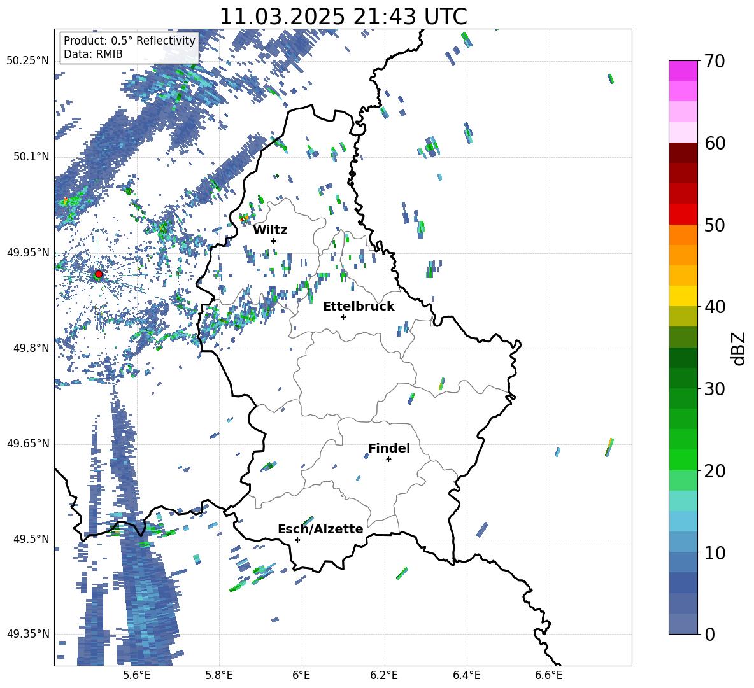Screen dimensions: 754x688
Task: Click the dBZ colorbar axis label
Action: [x=739, y=348]
